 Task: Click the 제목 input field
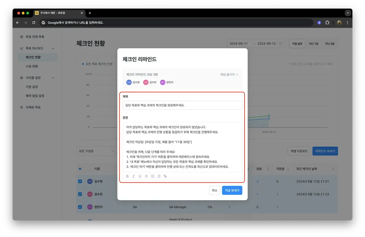click(182, 105)
